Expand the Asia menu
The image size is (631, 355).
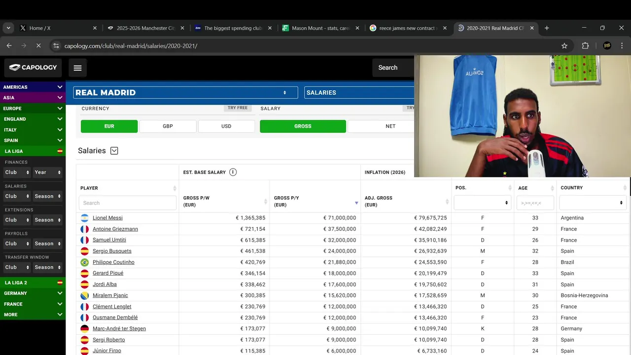click(x=33, y=98)
